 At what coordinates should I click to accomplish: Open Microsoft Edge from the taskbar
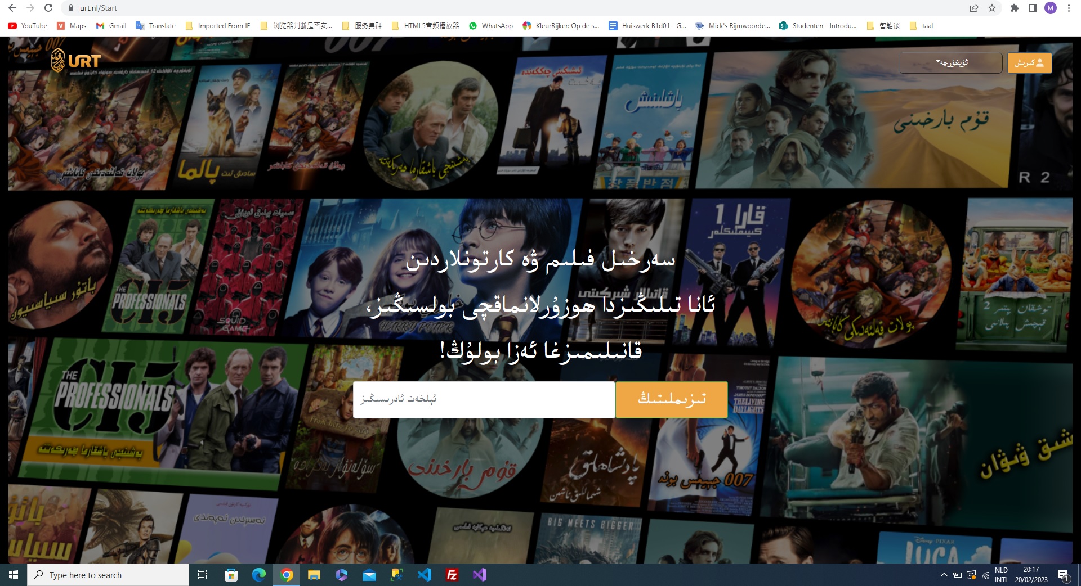(259, 575)
